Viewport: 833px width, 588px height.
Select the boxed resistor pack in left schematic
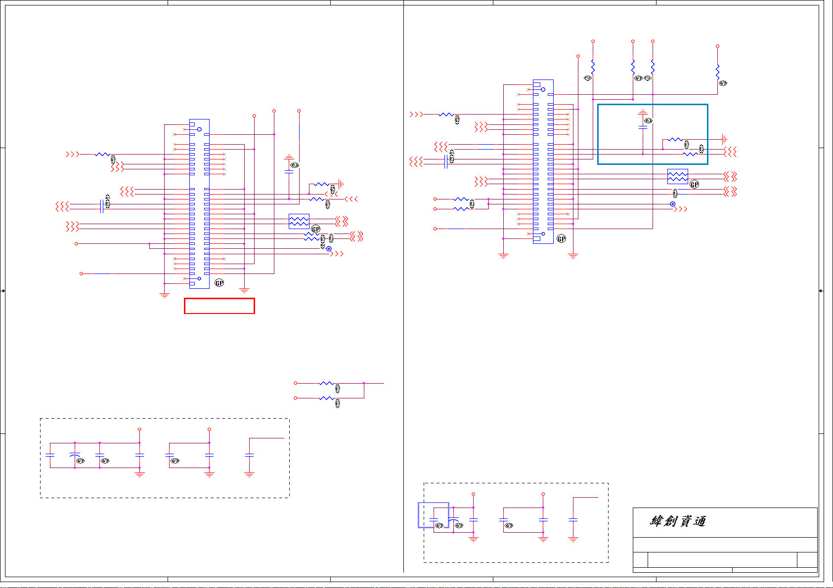[299, 221]
